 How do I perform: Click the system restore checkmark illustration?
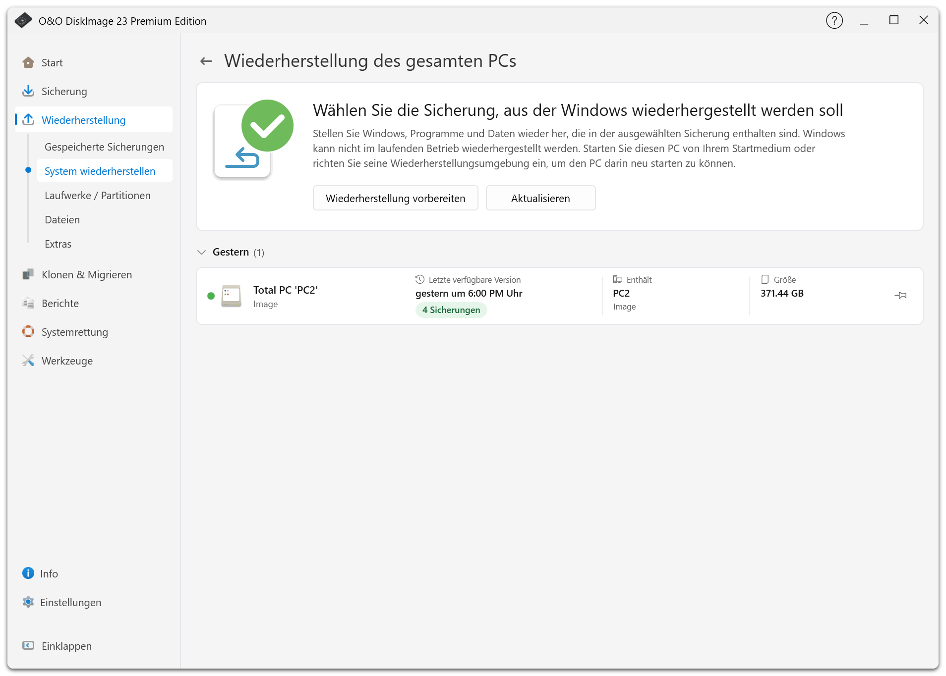(x=253, y=140)
